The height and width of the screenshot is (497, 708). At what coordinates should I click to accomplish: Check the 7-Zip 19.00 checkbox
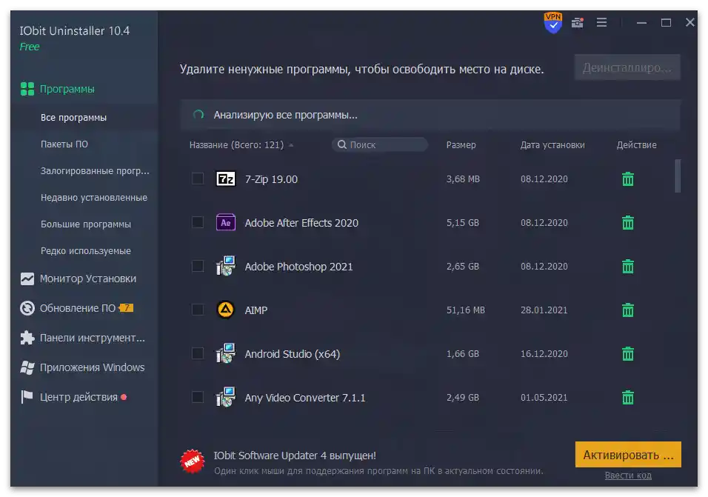click(197, 179)
